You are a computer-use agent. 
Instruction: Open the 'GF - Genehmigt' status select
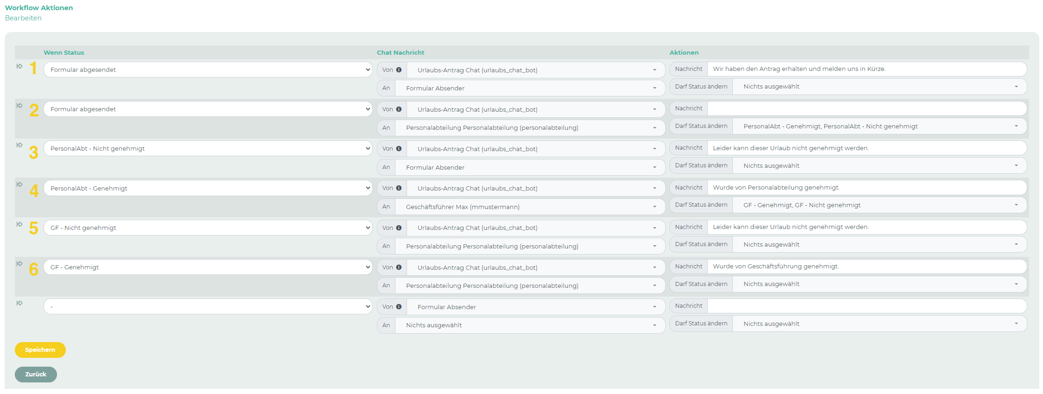tap(208, 267)
